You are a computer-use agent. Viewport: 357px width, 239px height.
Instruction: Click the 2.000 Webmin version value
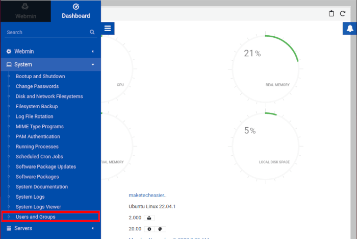click(x=135, y=218)
